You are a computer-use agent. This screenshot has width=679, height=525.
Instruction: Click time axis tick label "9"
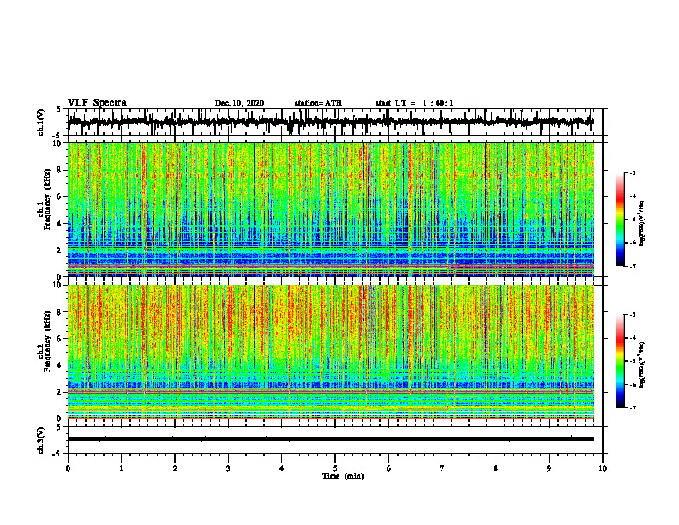(549, 468)
